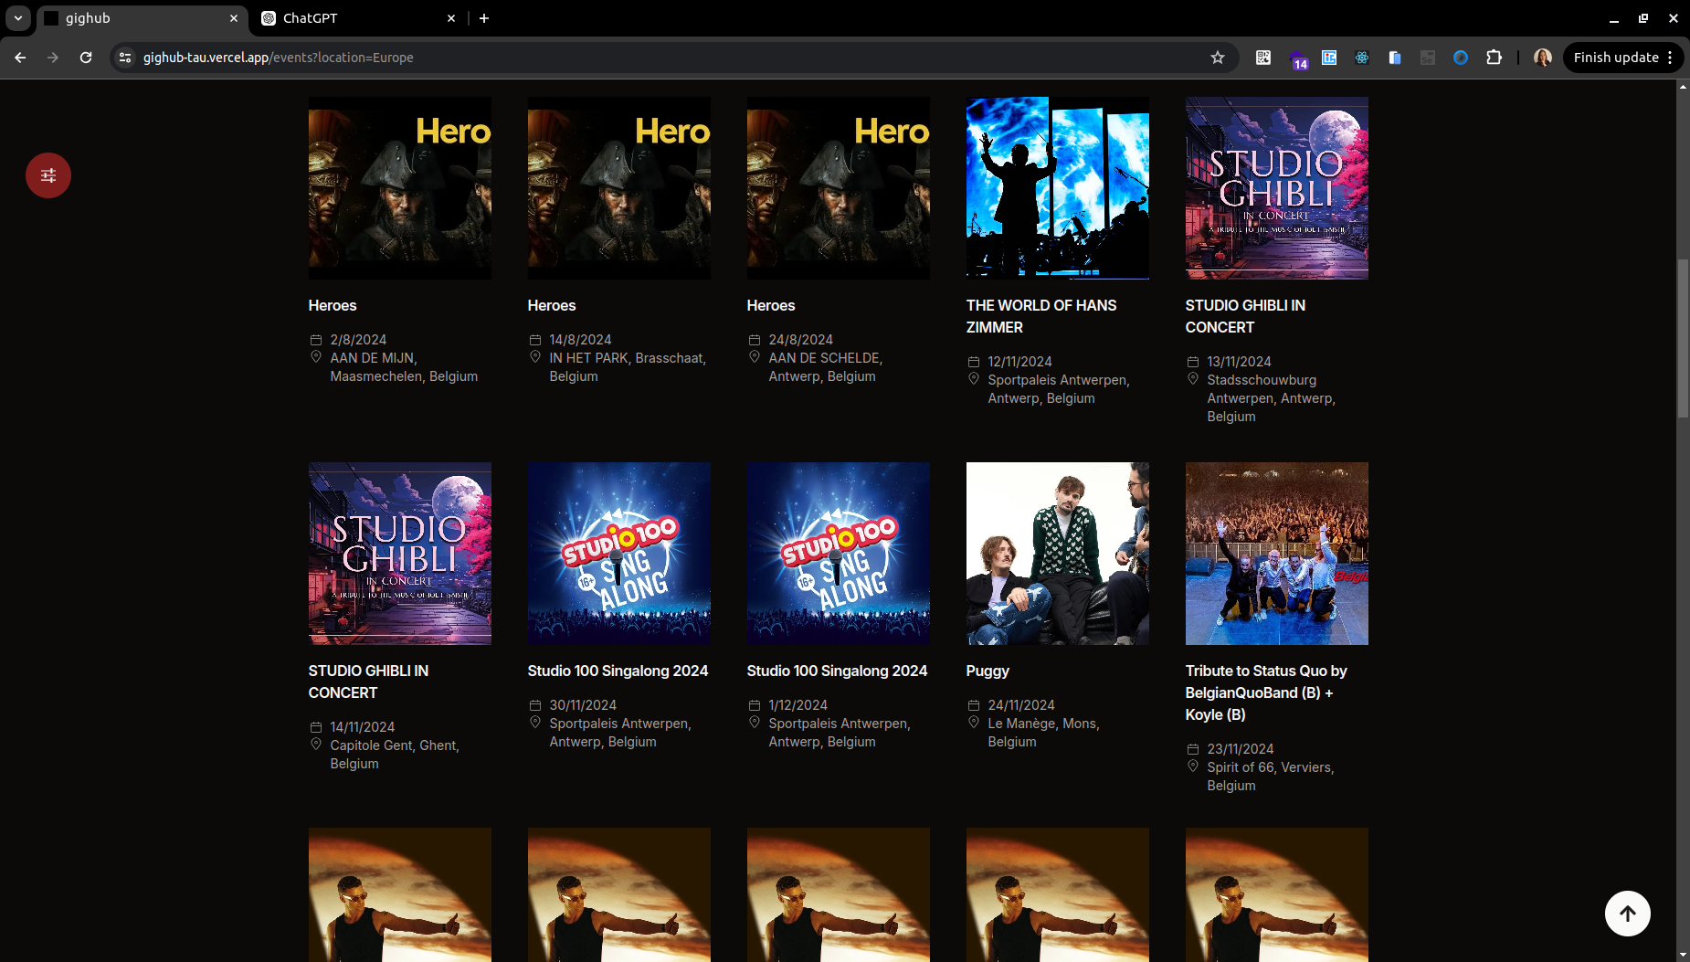The image size is (1690, 962).
Task: Open Studio 100 Singalong poster for 1/12/2024
Action: pyautogui.click(x=839, y=554)
